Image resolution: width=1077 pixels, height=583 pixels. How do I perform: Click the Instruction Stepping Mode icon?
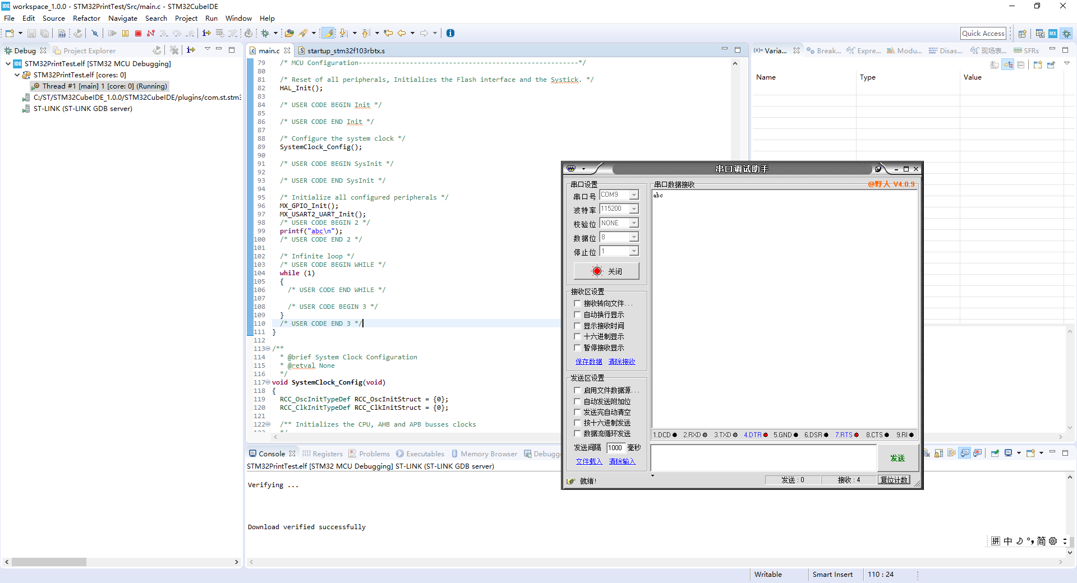click(206, 34)
